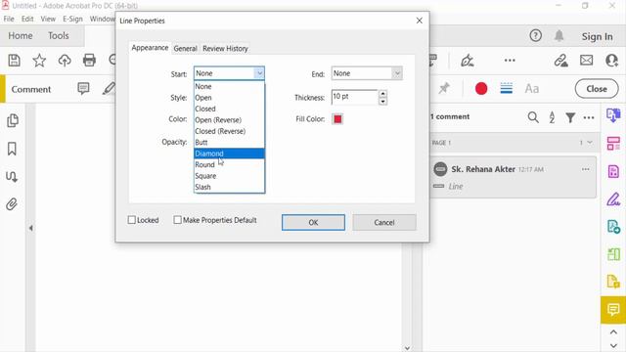Click the share link icon

coord(560,61)
